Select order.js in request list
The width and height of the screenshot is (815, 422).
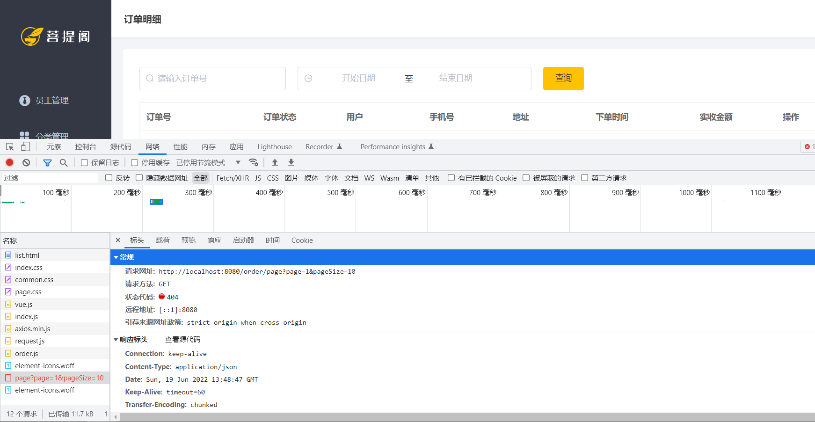tap(55, 353)
